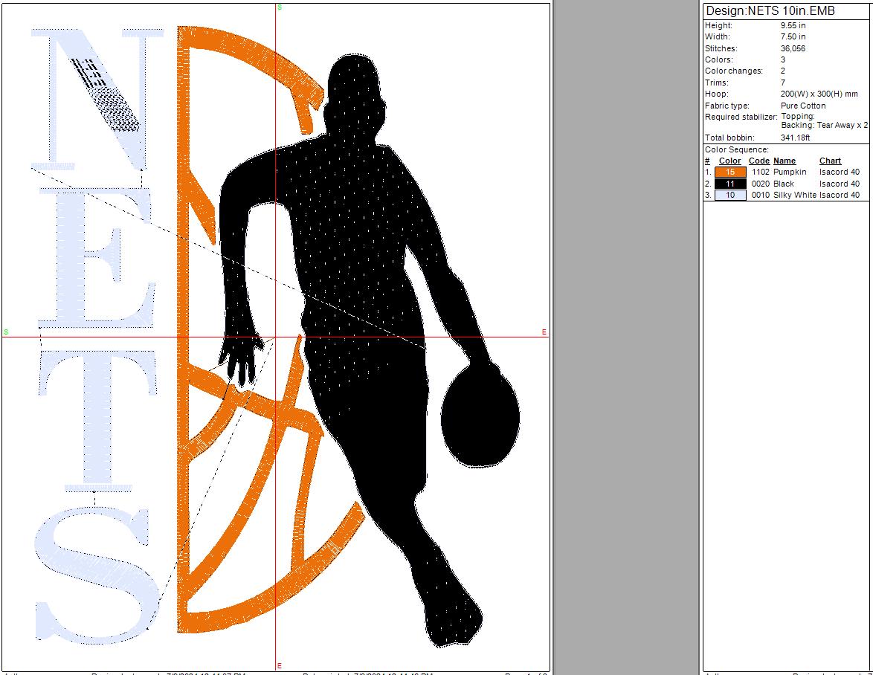This screenshot has width=873, height=675.
Task: Click the Chart column header
Action: [x=830, y=161]
